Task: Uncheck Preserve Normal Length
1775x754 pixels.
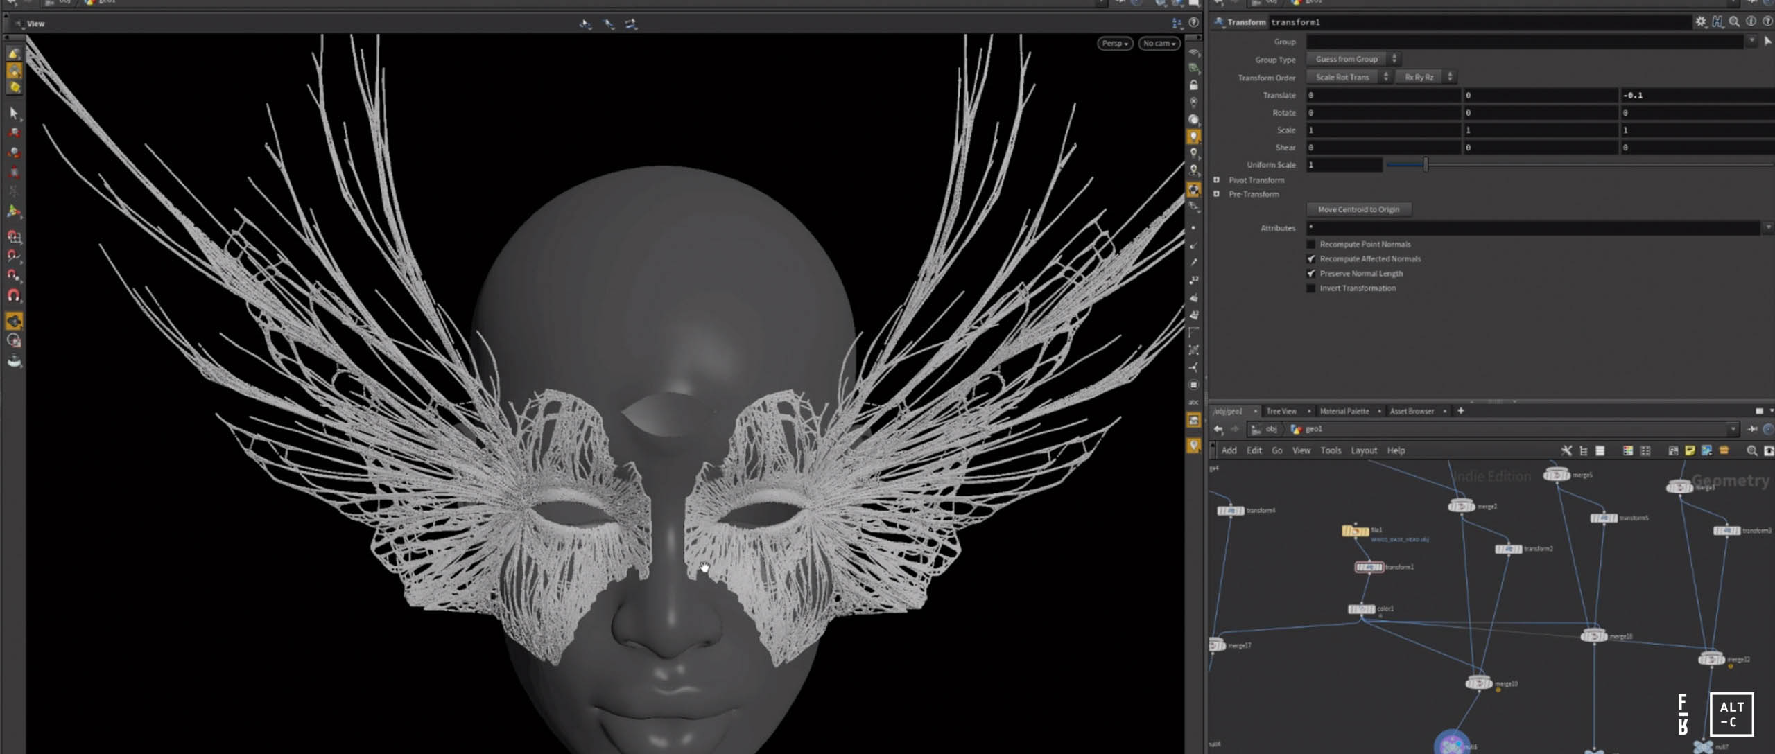Action: 1311,274
